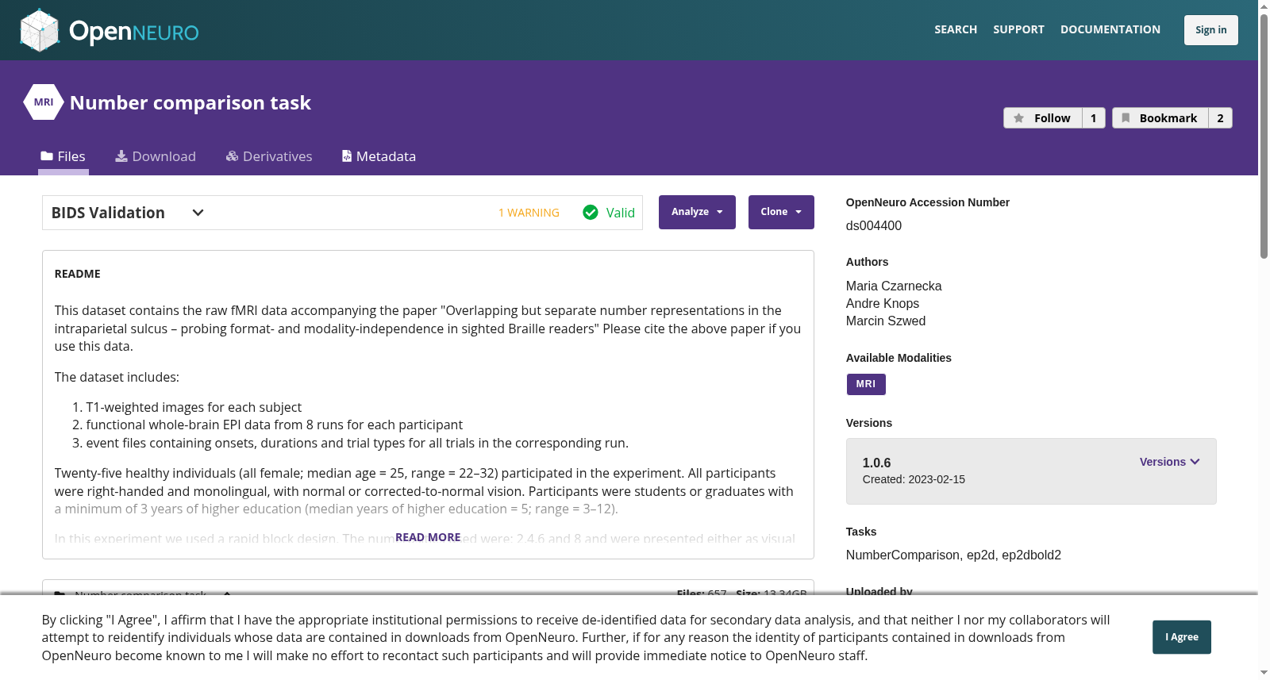Switch to the Files tab
Viewport: 1270px width, 680px height.
click(63, 156)
